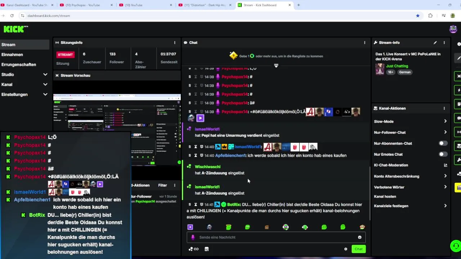
Task: Click the green support headset button
Action: (455, 246)
